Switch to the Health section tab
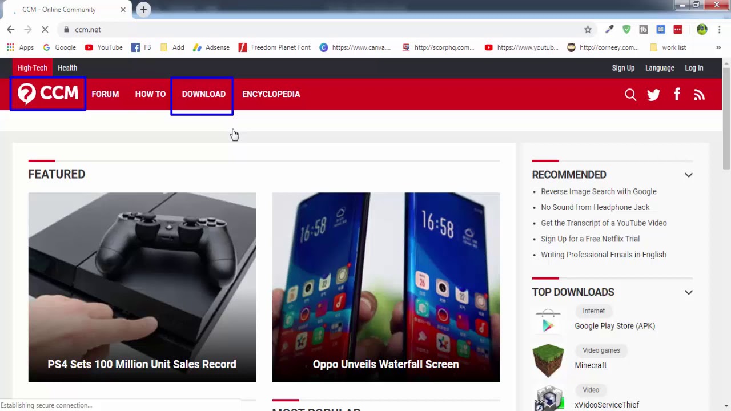The image size is (731, 411). tap(67, 68)
